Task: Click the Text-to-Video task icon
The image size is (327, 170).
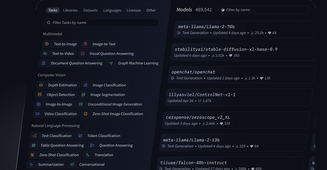Action: (x=45, y=53)
